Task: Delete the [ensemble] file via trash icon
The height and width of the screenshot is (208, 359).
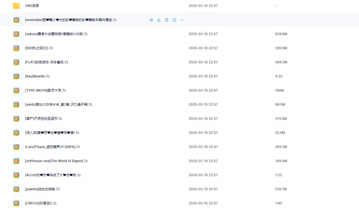Action: coord(167,20)
